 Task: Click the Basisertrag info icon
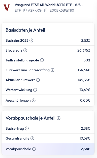point(27,128)
